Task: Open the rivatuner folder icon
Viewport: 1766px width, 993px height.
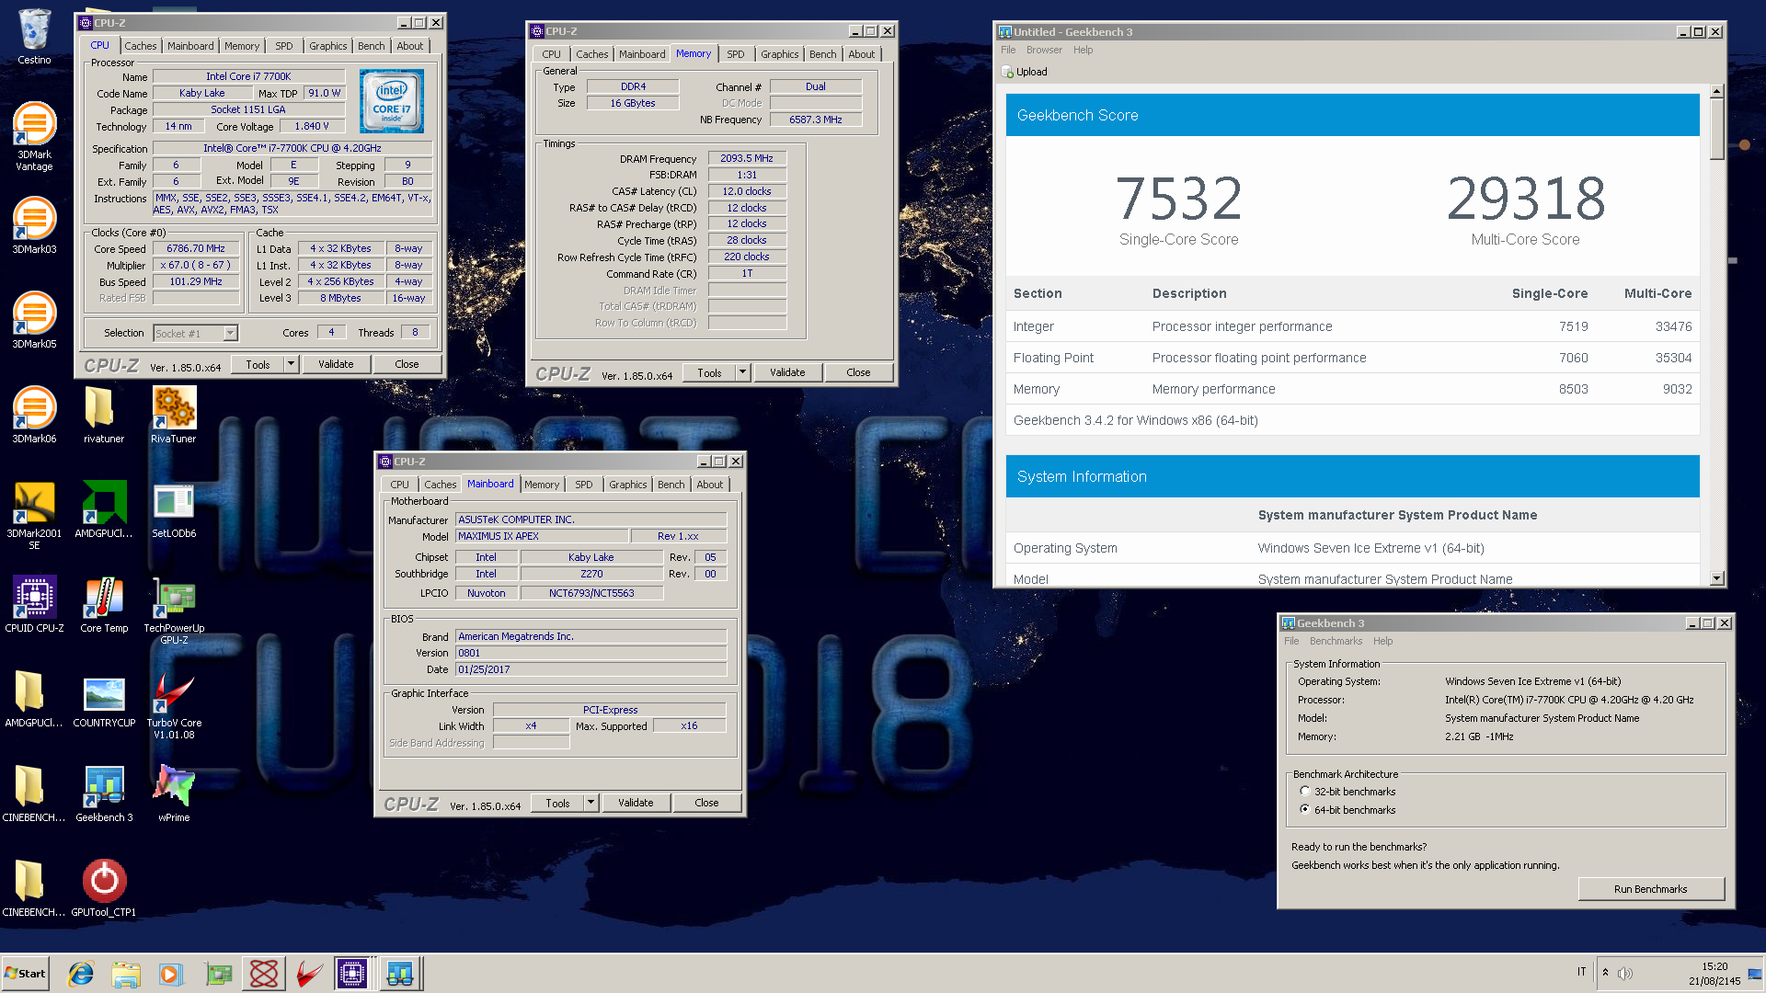Action: (104, 415)
